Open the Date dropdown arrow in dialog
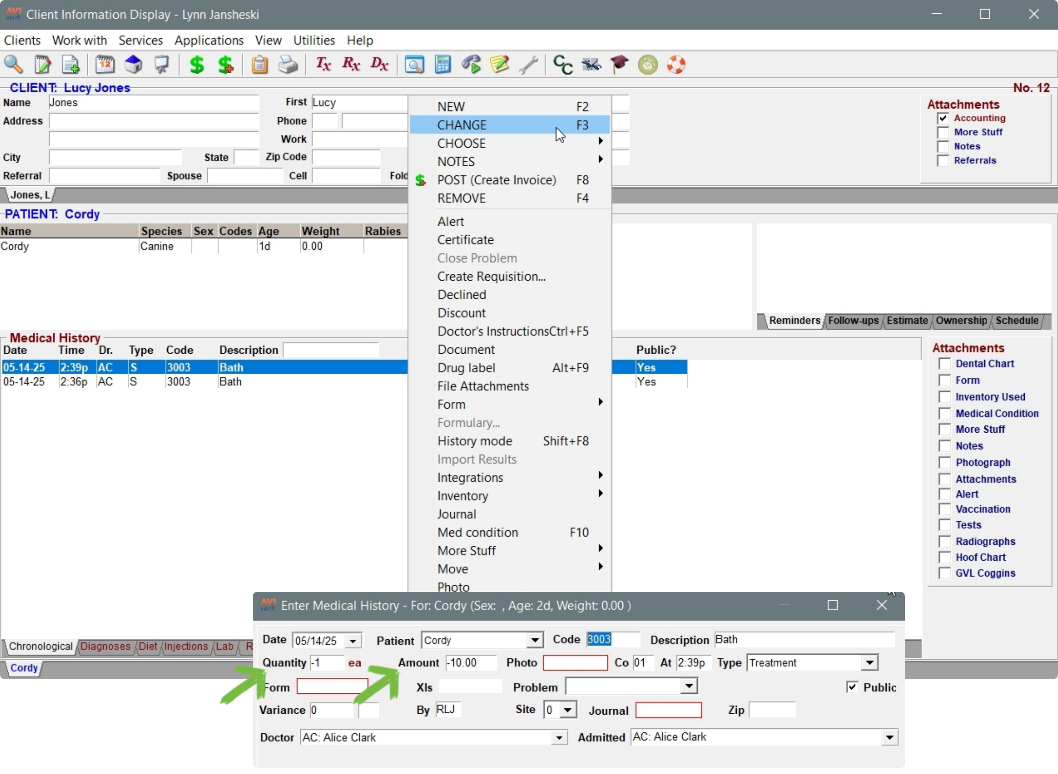Screen dimensions: 1058x774 pos(353,641)
